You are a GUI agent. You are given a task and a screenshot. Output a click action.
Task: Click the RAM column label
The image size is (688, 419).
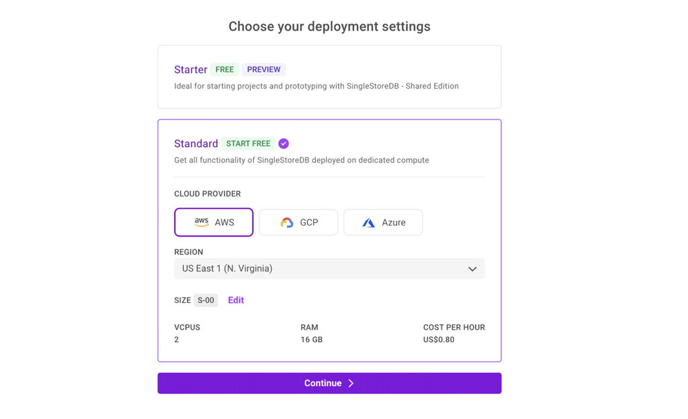coord(309,328)
